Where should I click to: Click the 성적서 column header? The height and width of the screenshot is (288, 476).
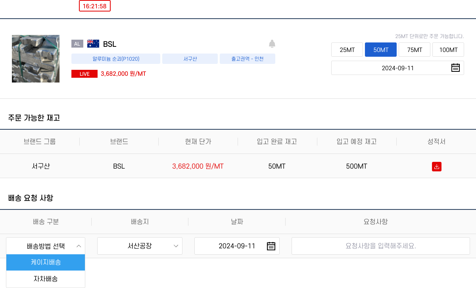[436, 142]
